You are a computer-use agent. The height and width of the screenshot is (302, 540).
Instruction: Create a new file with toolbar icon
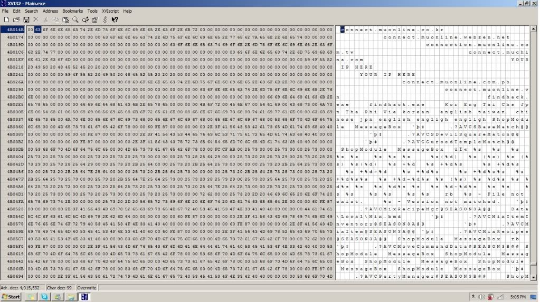(5, 20)
